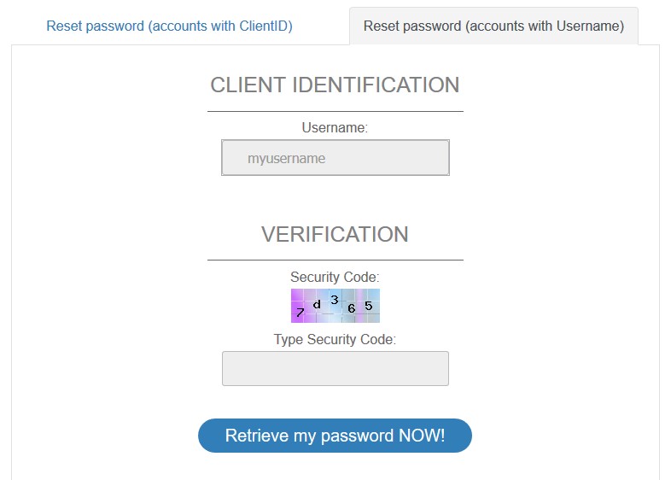
Task: Click the Security Code: label above the captcha
Action: pos(335,277)
